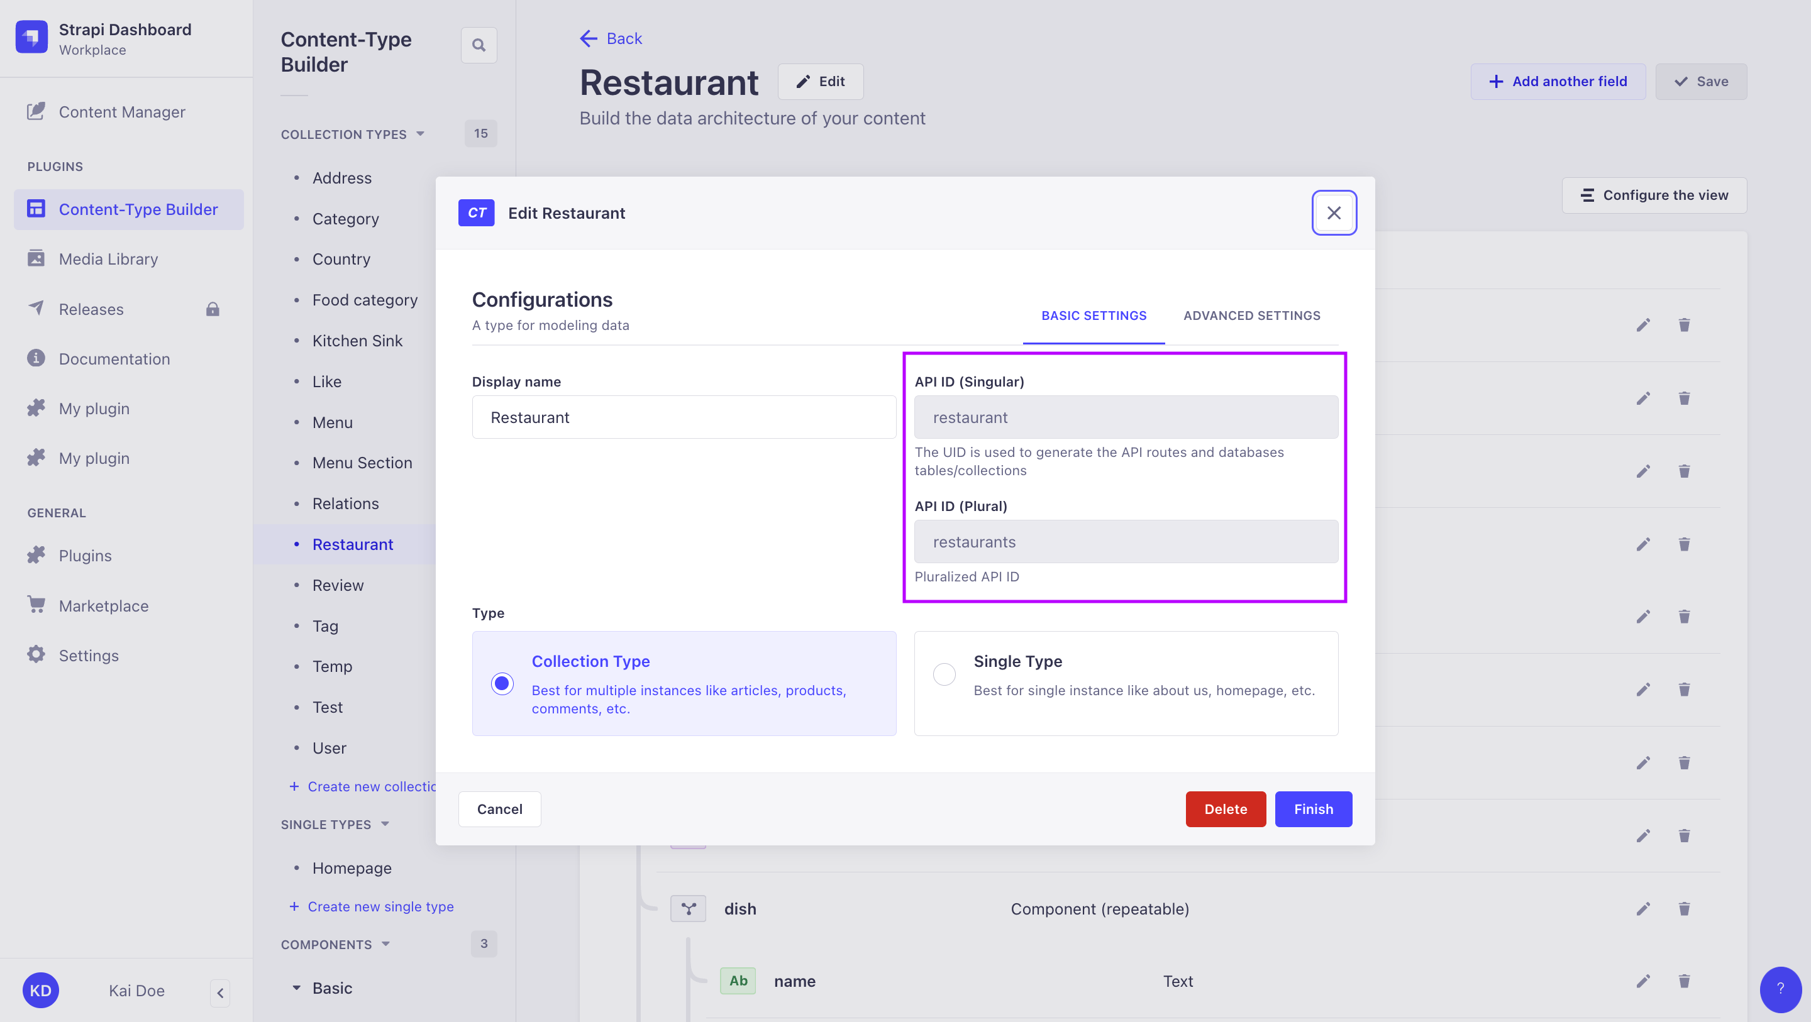Image resolution: width=1811 pixels, height=1022 pixels.
Task: Open the Documentation plugin
Action: [x=114, y=358]
